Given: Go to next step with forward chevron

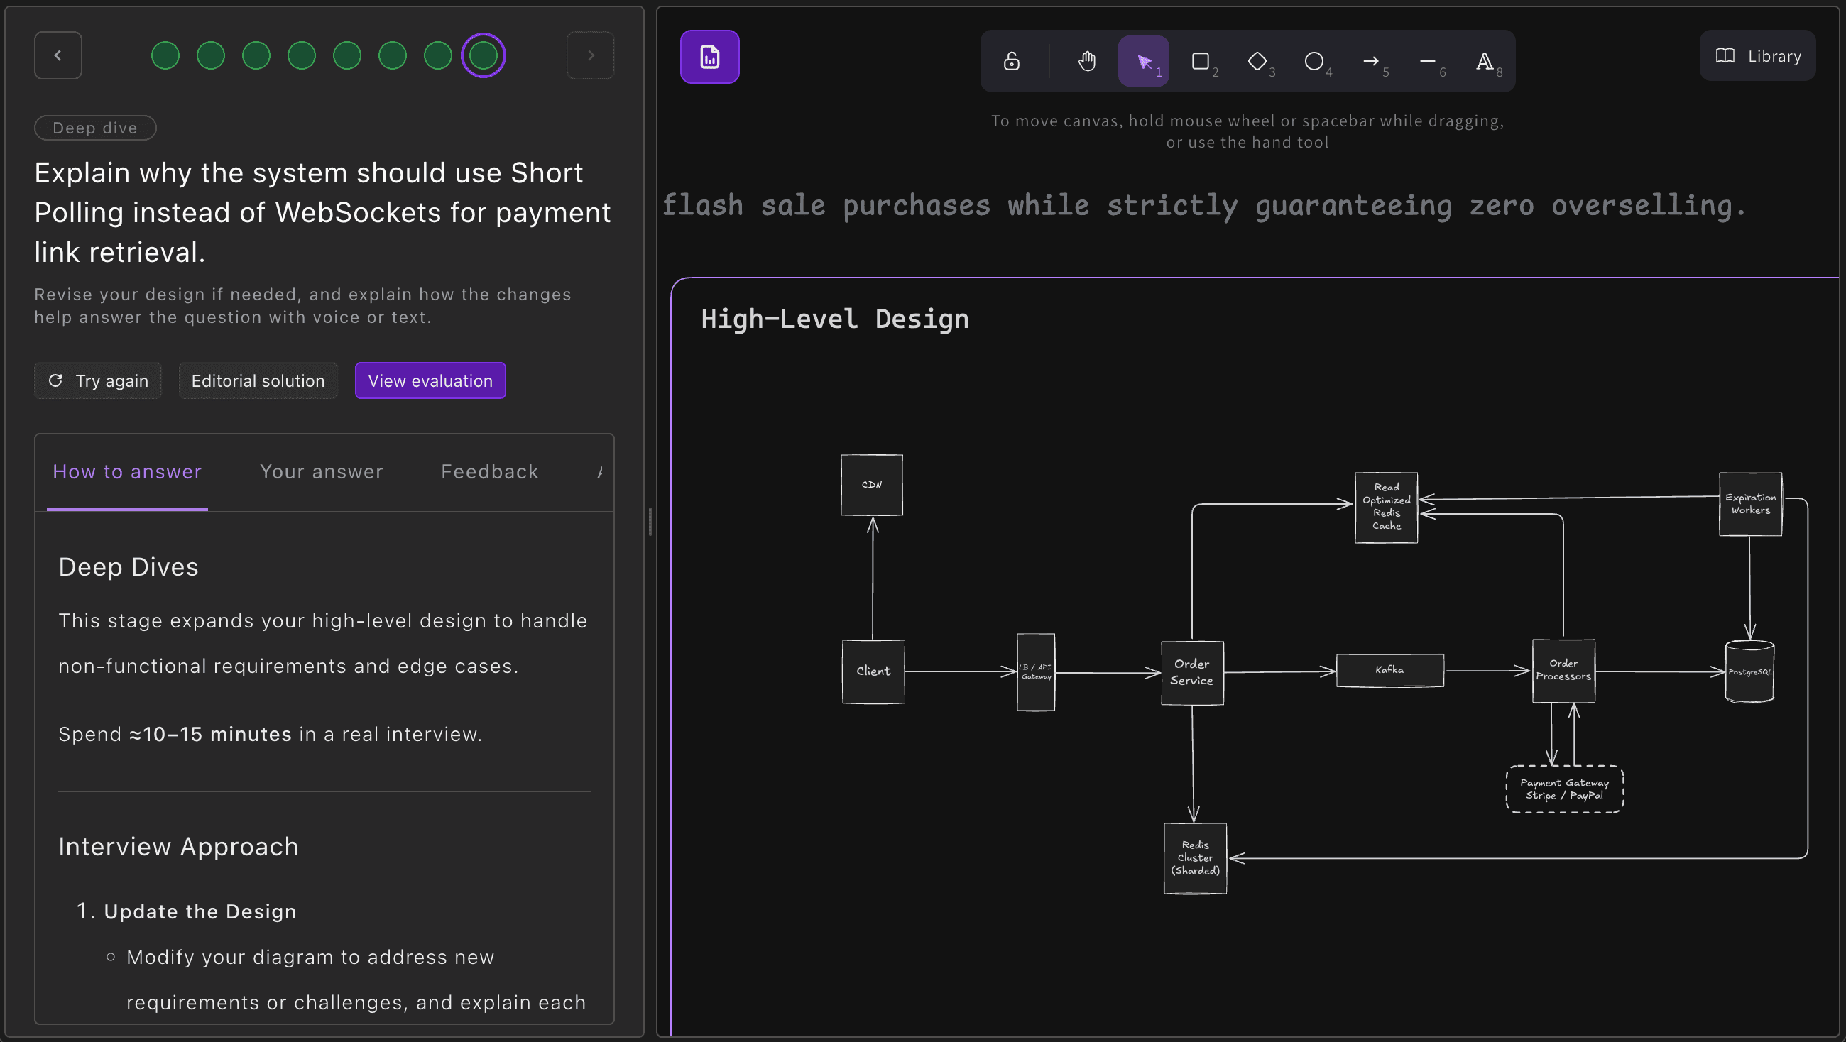Looking at the screenshot, I should point(591,55).
